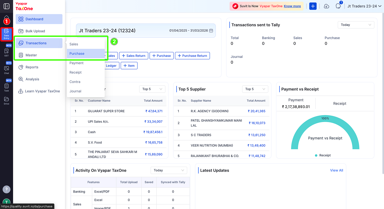Select the UPI Sales A/c. customer name
The height and width of the screenshot is (209, 384).
click(x=98, y=121)
